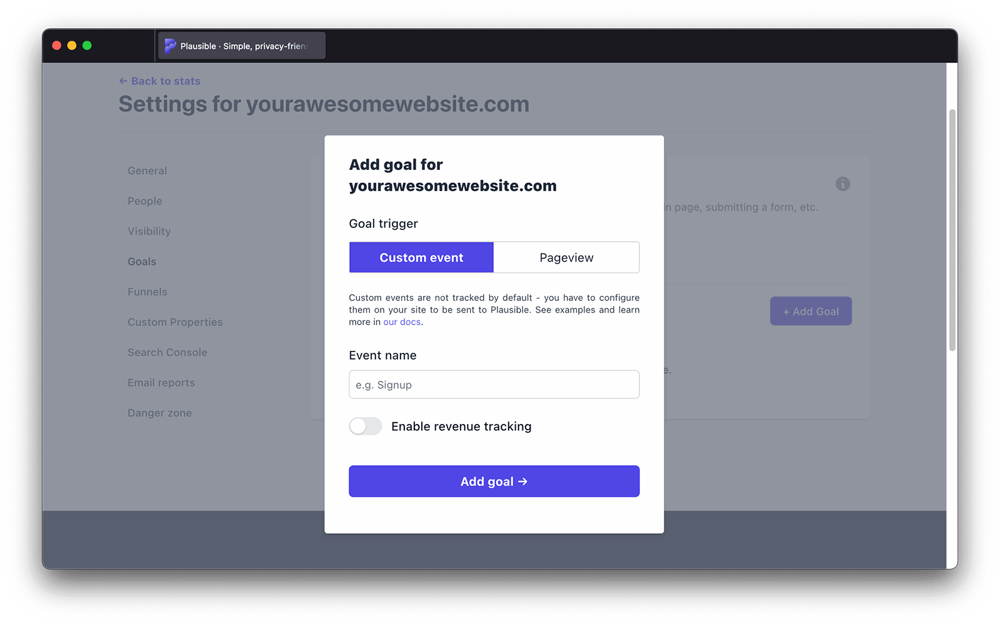Go to Custom Properties settings
The width and height of the screenshot is (1000, 625).
pyautogui.click(x=175, y=322)
